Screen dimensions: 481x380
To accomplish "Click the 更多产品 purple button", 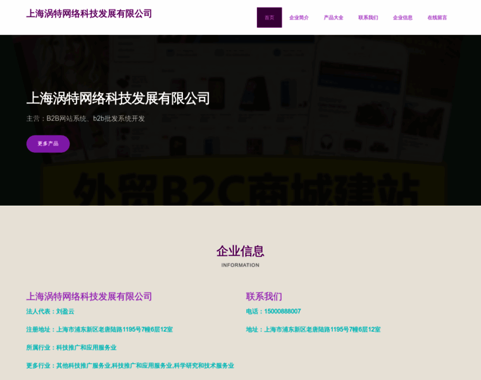I will point(48,144).
